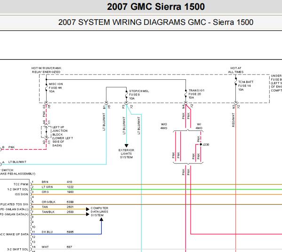Click '2007 SYSTEM WIRING DIAGRAMS GMC - Sierra 1500' subtitle
282x252 pixels.
156,22
